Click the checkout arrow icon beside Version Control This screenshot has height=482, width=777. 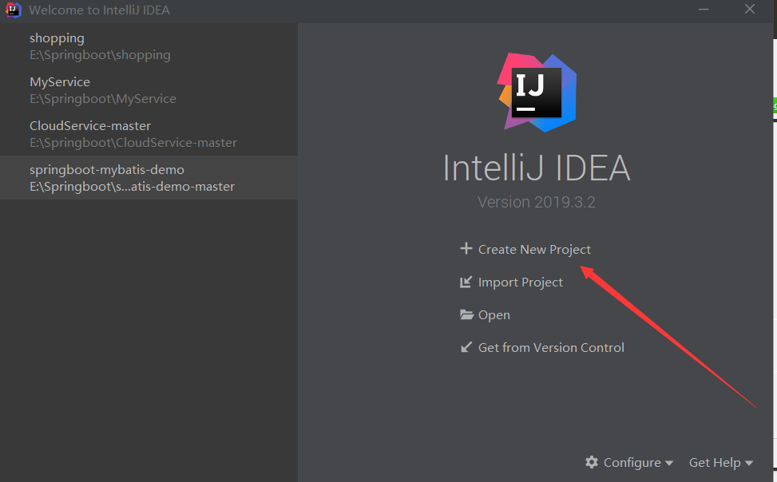[466, 347]
